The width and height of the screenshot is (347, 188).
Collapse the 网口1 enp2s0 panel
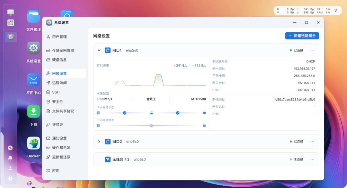click(99, 50)
